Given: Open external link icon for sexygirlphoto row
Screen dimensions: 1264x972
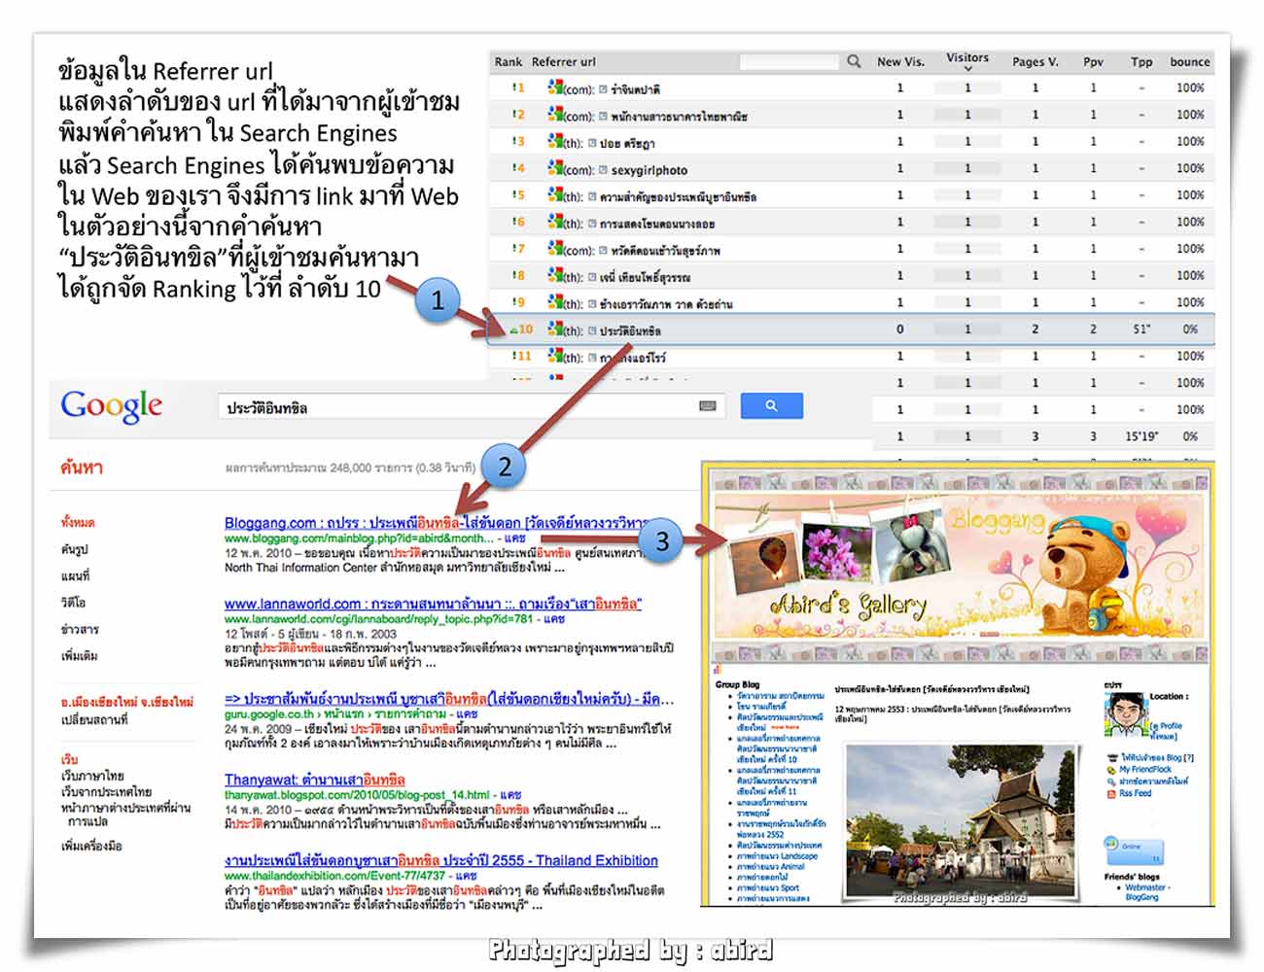Looking at the screenshot, I should coord(603,169).
